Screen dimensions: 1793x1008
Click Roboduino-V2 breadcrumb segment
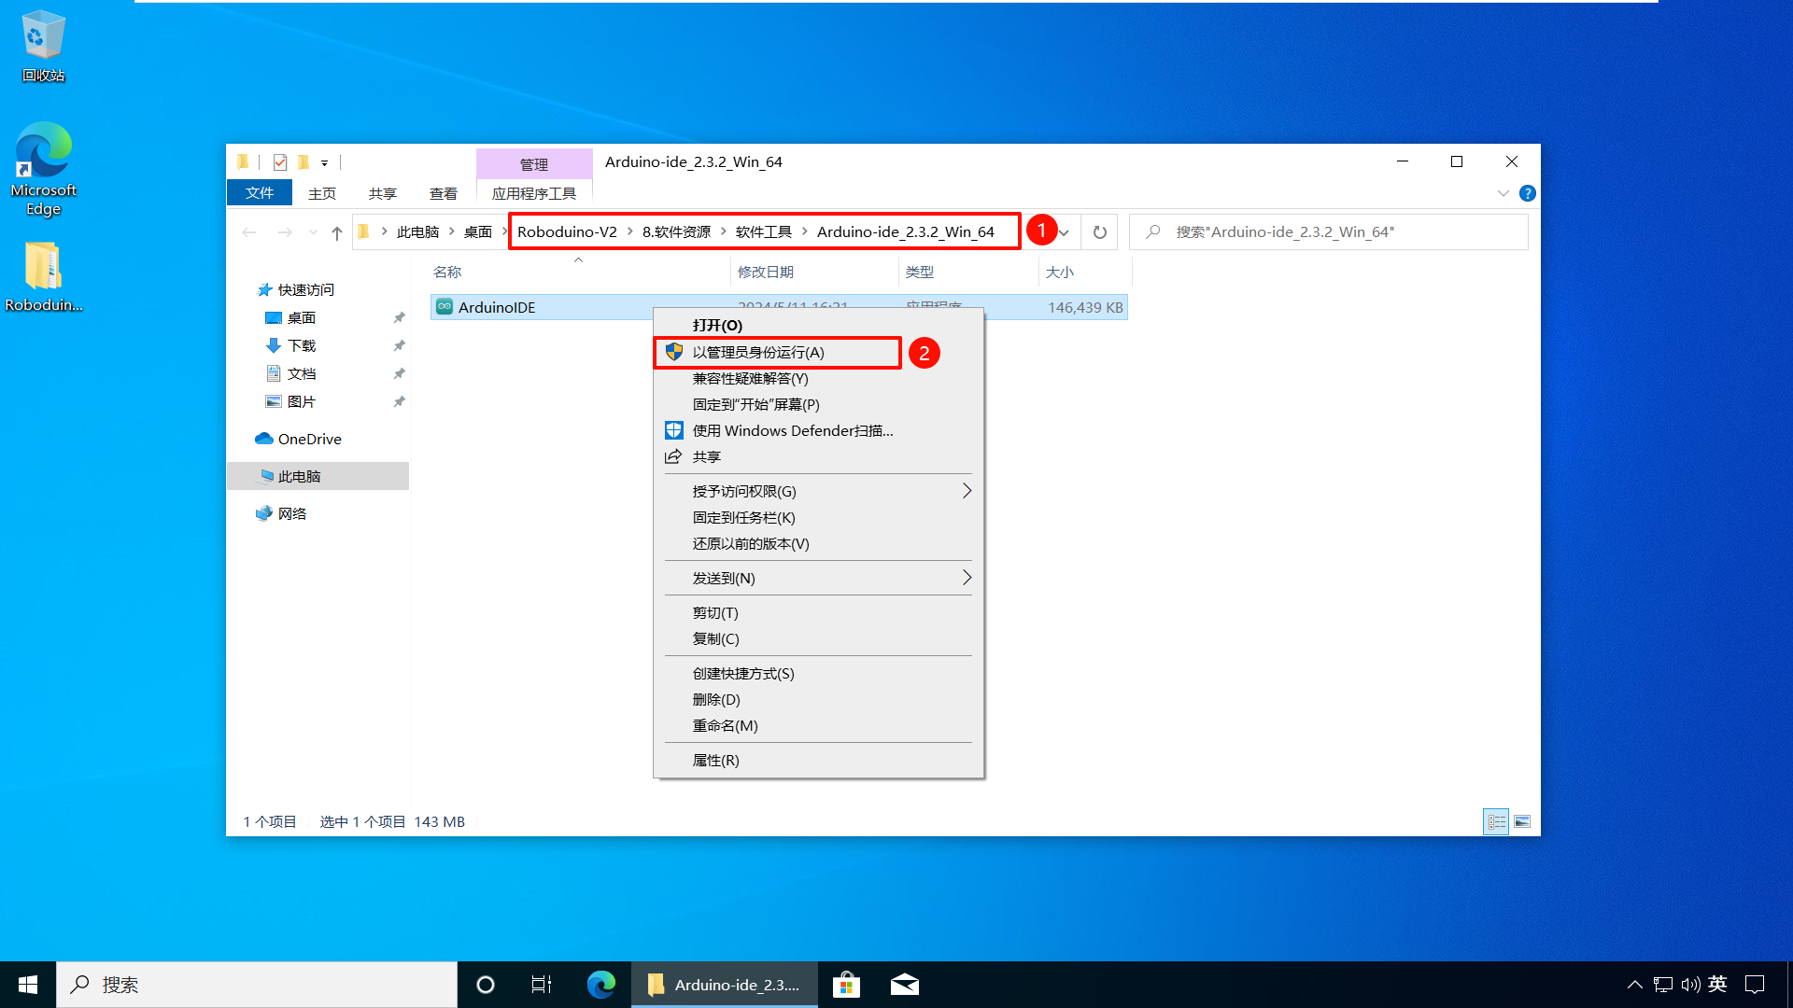point(567,232)
